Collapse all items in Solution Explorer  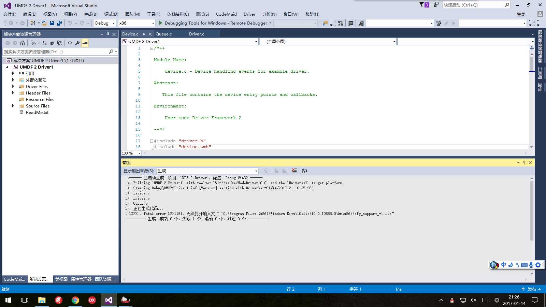pyautogui.click(x=52, y=43)
